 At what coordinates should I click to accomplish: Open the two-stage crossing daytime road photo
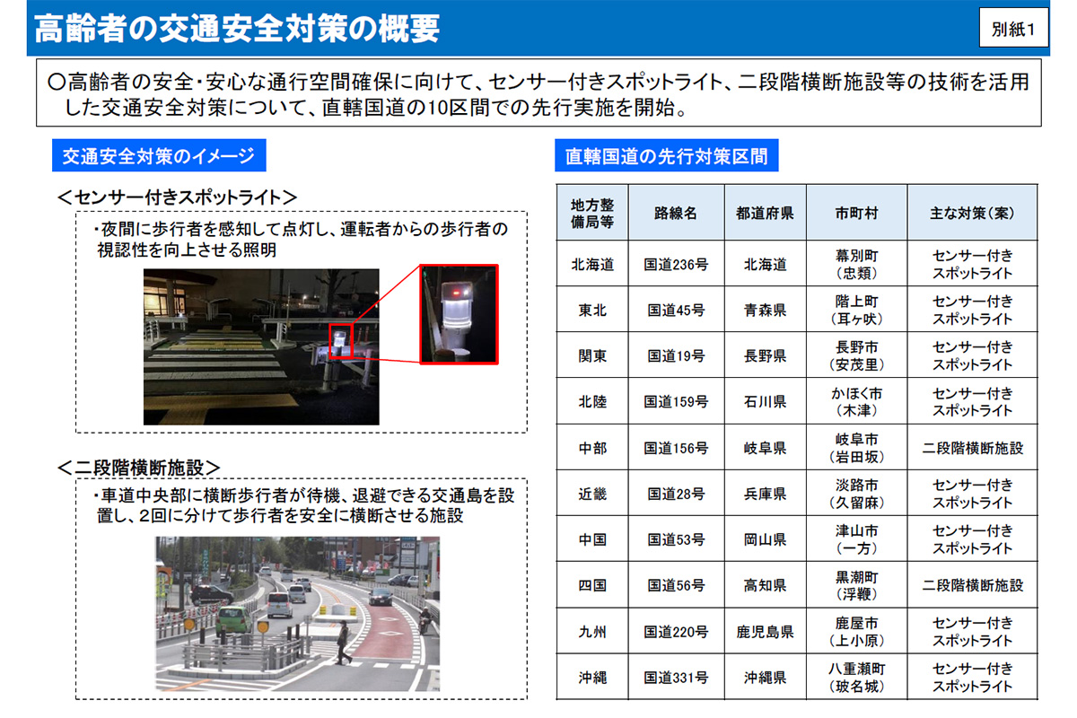tap(297, 613)
